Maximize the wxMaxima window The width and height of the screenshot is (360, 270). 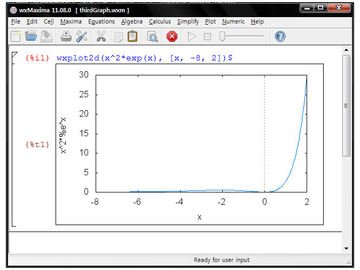(320, 8)
